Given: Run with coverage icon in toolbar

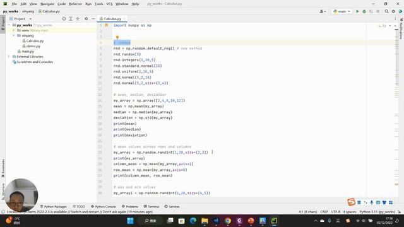Looking at the screenshot, I should 371,11.
